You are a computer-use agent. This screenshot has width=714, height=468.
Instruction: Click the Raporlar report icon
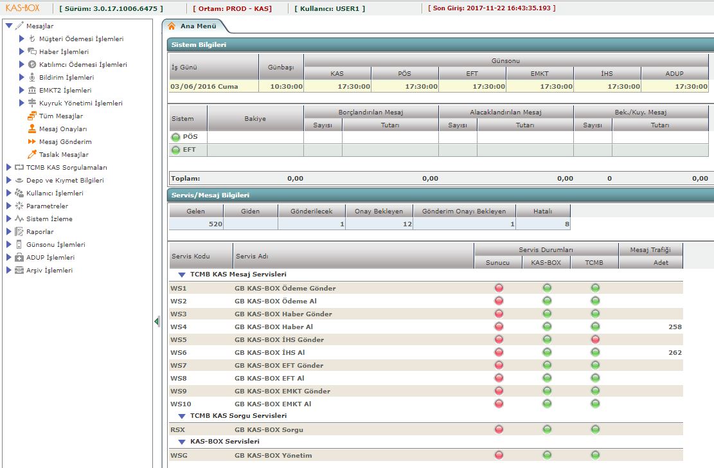click(x=19, y=231)
